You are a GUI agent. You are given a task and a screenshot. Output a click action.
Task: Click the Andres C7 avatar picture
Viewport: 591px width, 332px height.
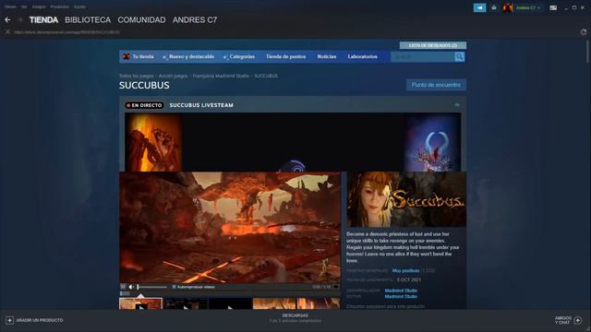click(x=508, y=7)
